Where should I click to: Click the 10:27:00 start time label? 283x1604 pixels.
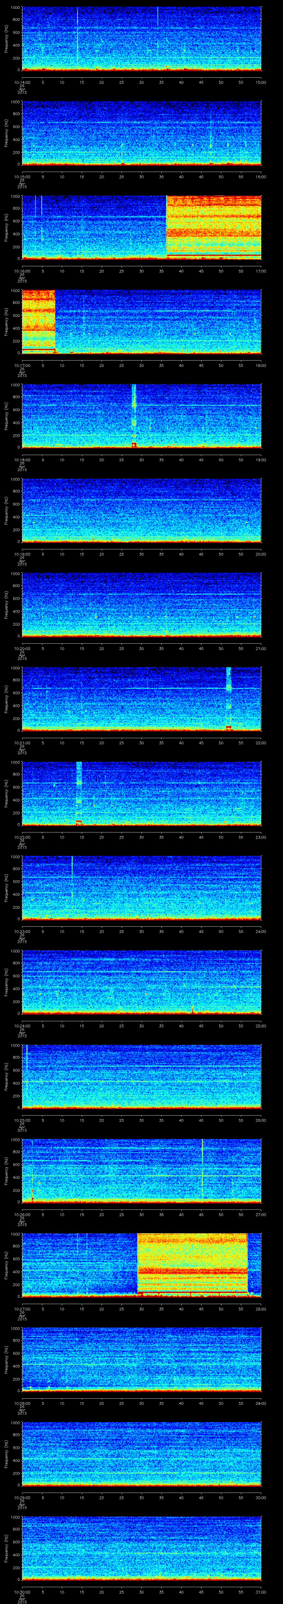(x=22, y=1308)
